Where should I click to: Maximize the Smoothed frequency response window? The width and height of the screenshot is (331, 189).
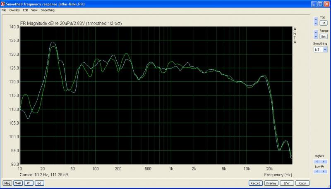coord(320,4)
